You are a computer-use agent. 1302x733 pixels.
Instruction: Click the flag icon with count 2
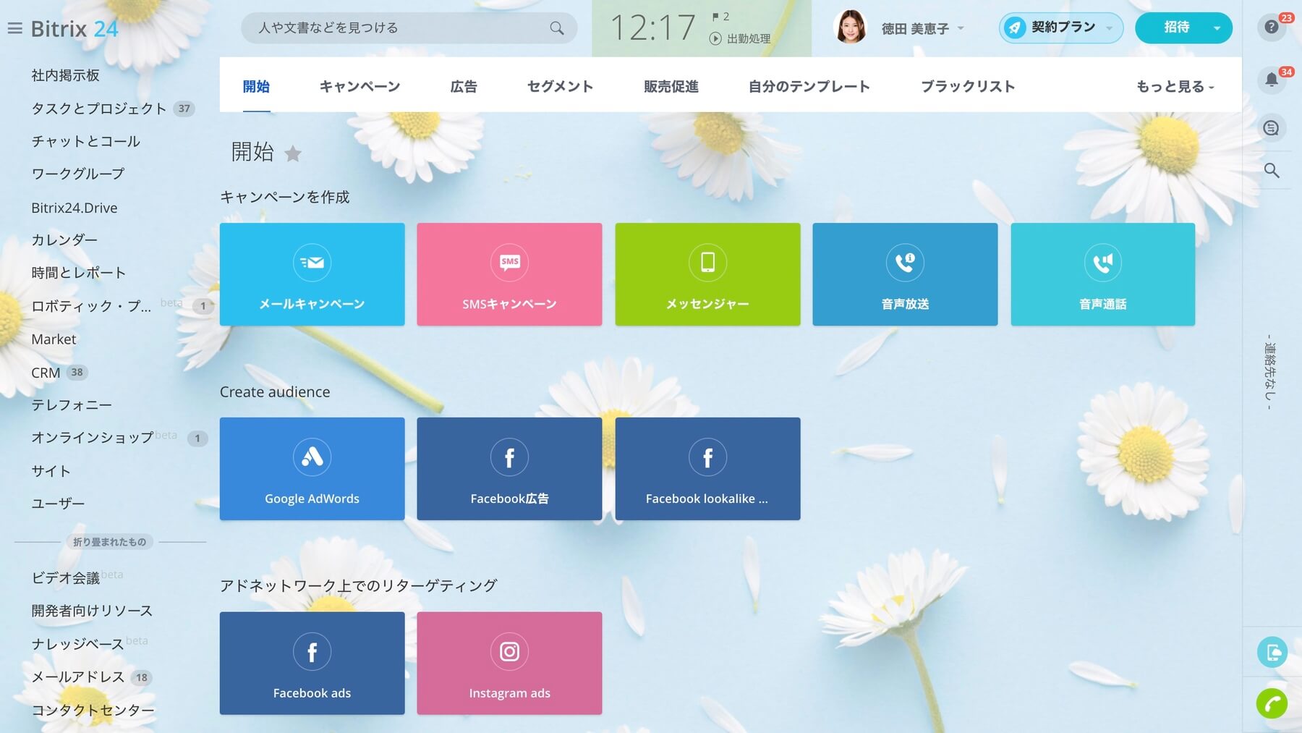click(715, 17)
